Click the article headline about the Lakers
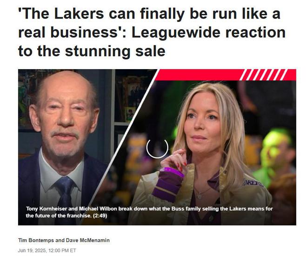Image resolution: width=307 pixels, height=257 pixels. click(x=152, y=32)
